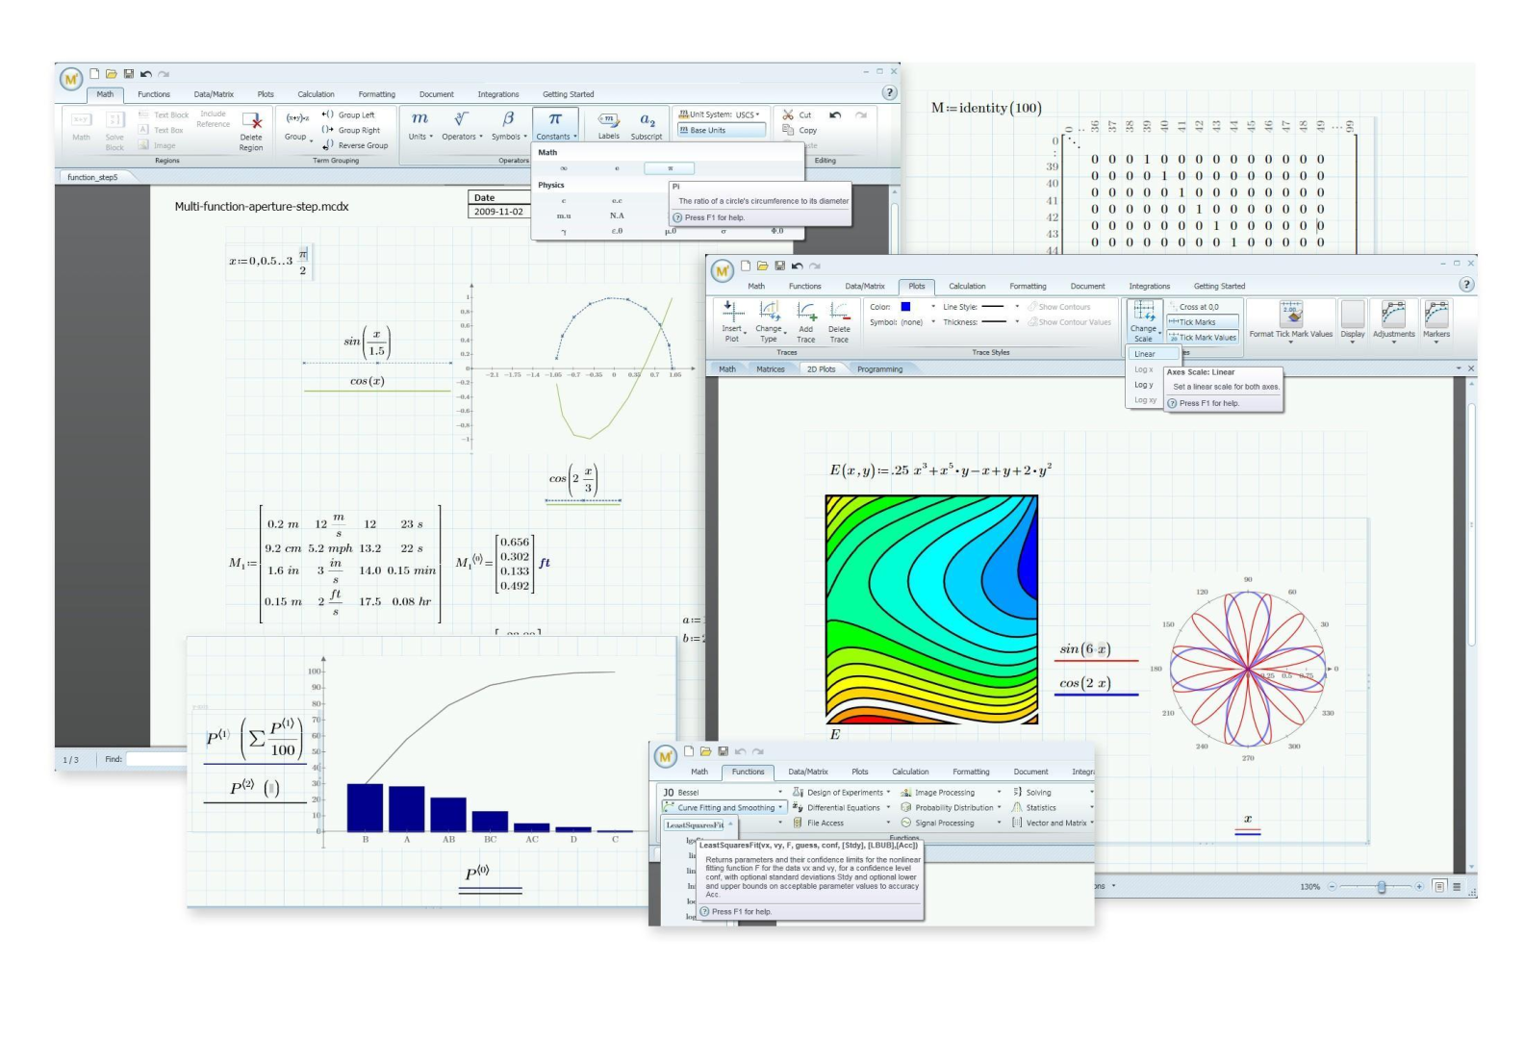1524x1039 pixels.
Task: Click New worksheet icon in Functions window
Action: 688,751
